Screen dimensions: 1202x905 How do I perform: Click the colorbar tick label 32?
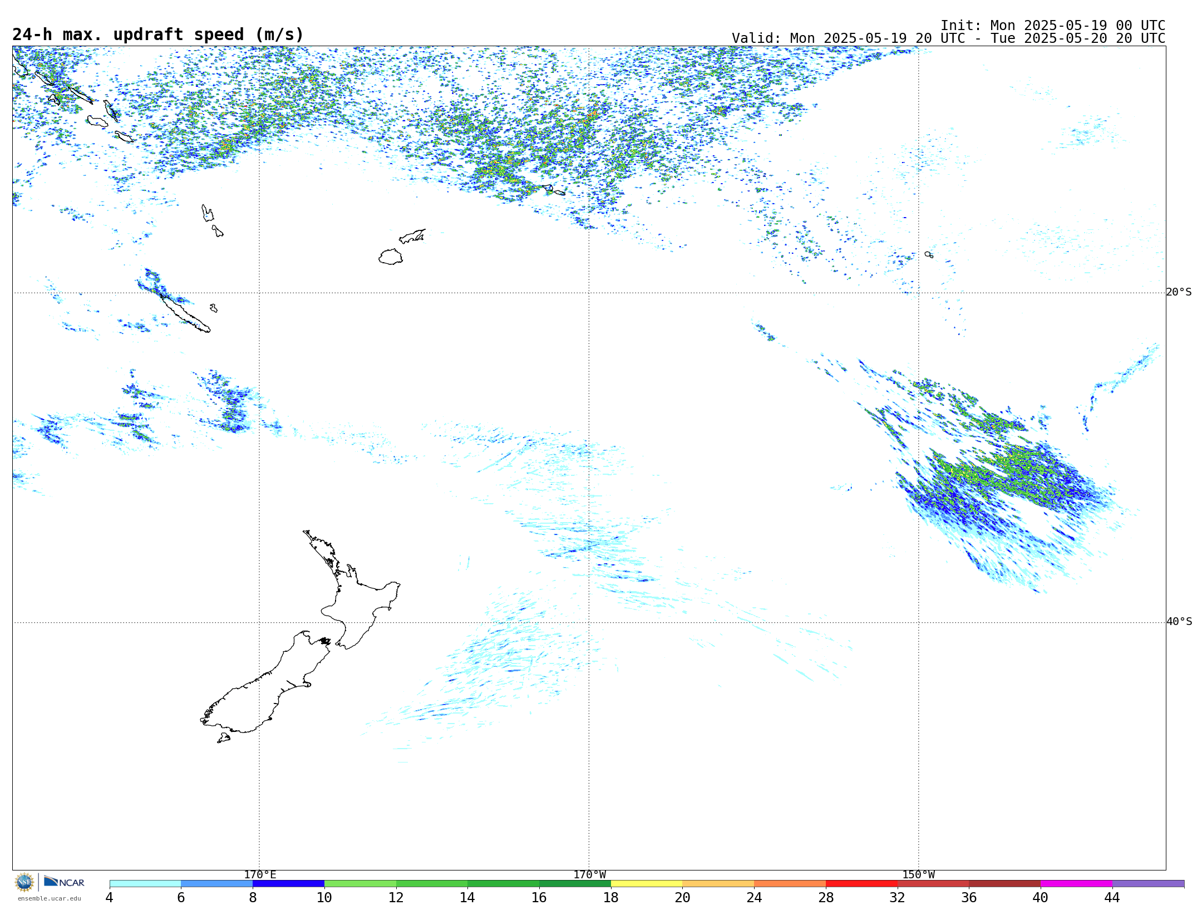pyautogui.click(x=898, y=897)
